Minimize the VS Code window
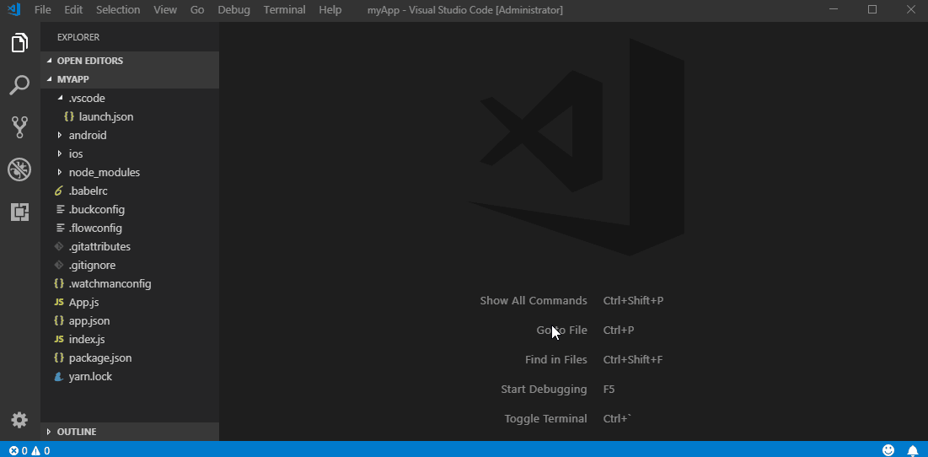 pos(834,9)
